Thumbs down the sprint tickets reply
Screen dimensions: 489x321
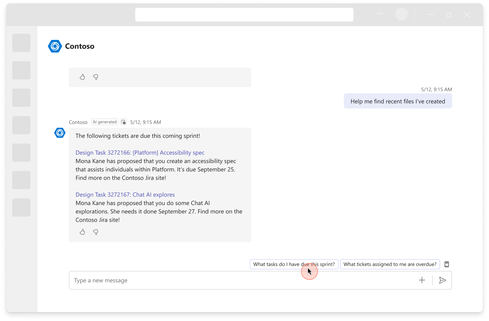(x=95, y=232)
